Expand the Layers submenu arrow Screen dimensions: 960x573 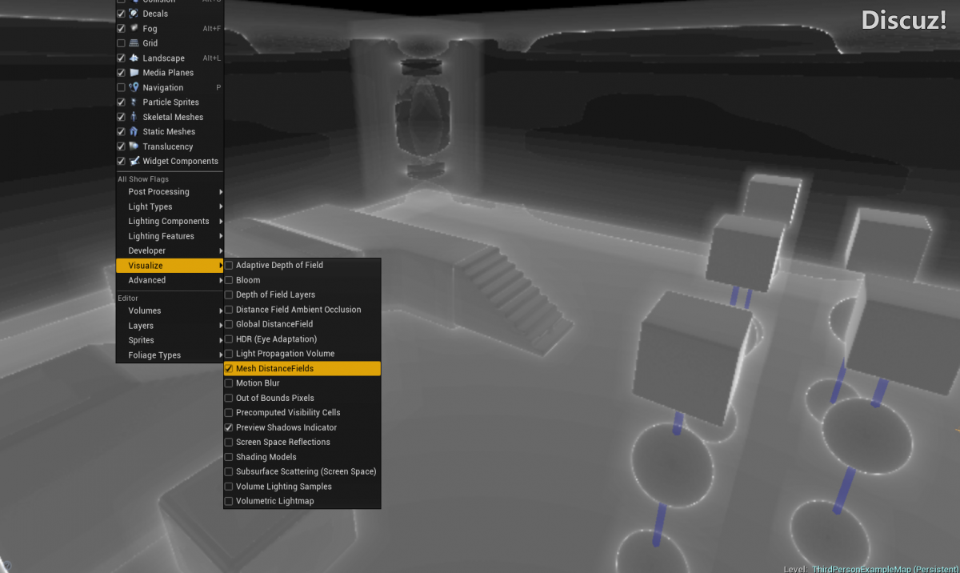(x=221, y=326)
